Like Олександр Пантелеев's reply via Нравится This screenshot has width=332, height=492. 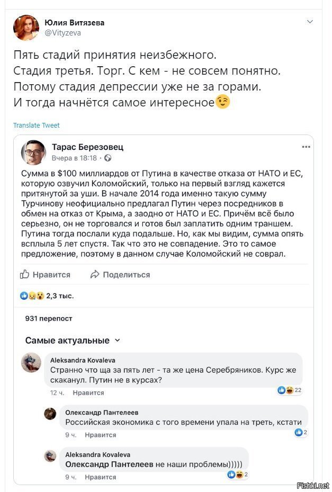(x=101, y=435)
